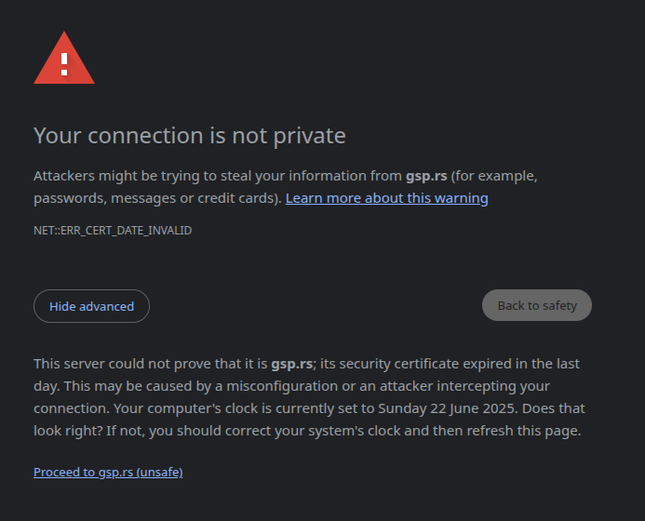Click the 'Sunday 22 June 2025' date text
Screen dimensions: 645x521
click(447, 408)
